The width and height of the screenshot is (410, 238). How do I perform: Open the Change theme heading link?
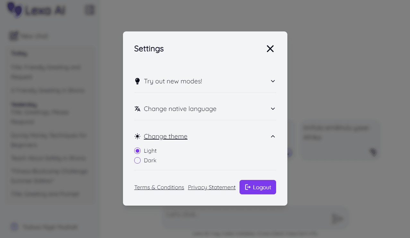tap(166, 136)
